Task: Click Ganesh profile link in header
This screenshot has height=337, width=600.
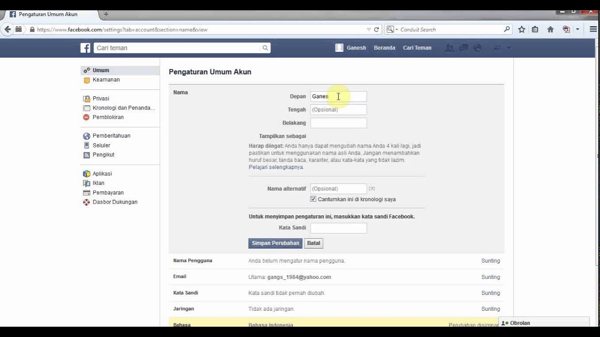Action: tap(356, 48)
